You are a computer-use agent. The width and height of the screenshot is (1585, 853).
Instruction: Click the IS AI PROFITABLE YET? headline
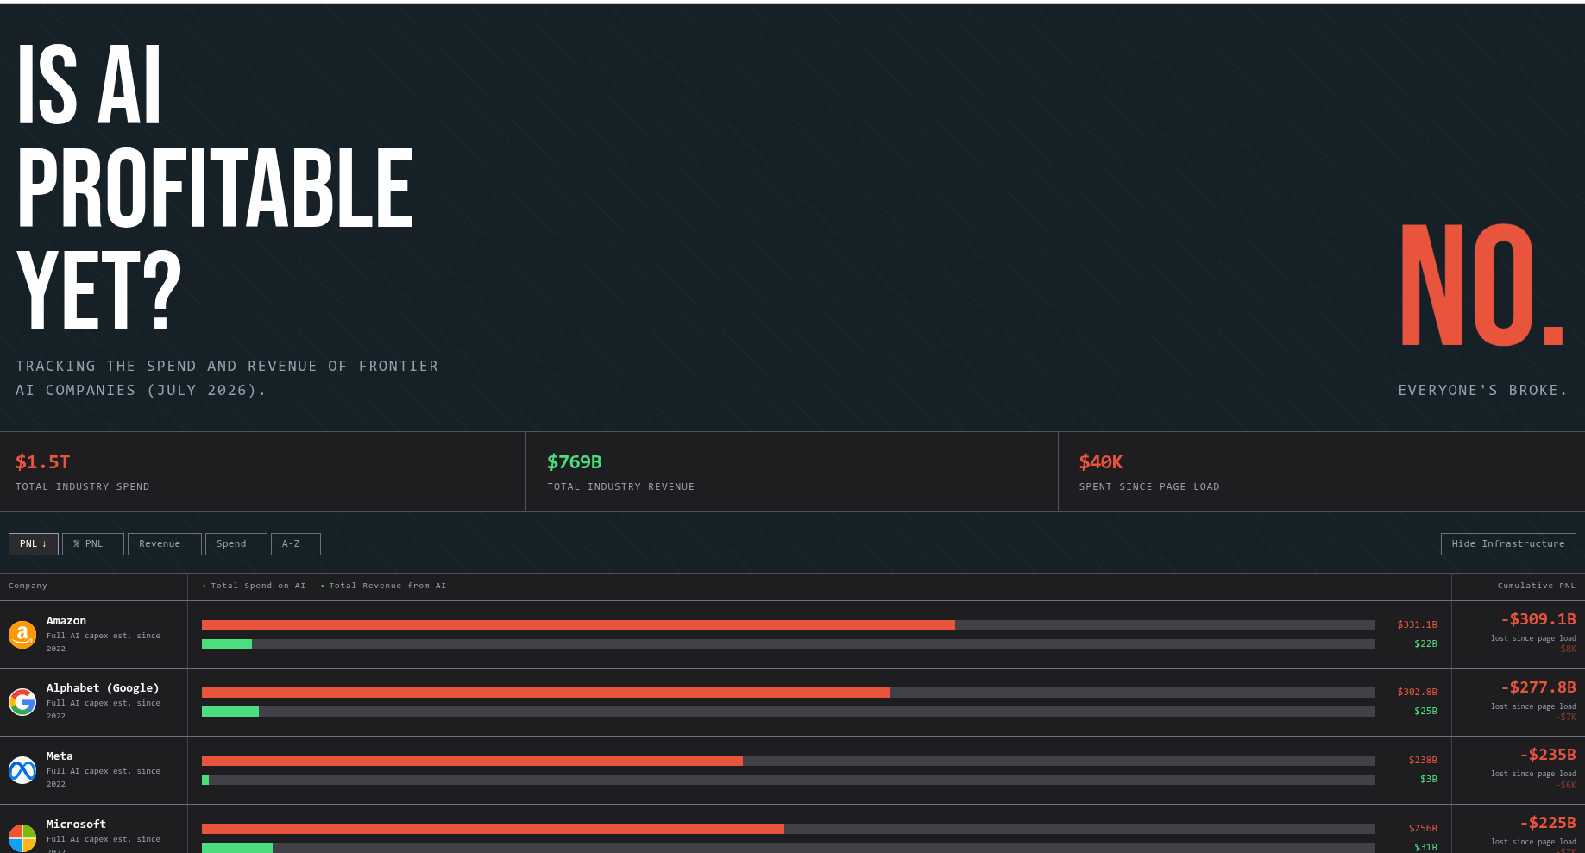(x=216, y=187)
